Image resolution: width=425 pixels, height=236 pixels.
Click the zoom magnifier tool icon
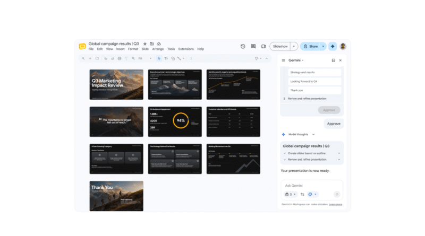133,58
